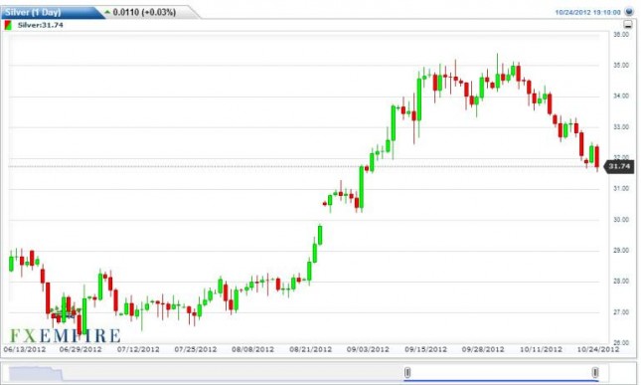The image size is (641, 385).
Task: Click the 10/24/2012 19:10:00 timestamp
Action: [x=587, y=12]
